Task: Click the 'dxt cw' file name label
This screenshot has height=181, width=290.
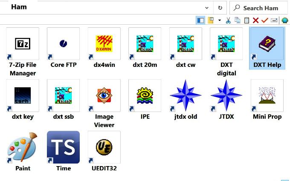Action: pos(186,65)
